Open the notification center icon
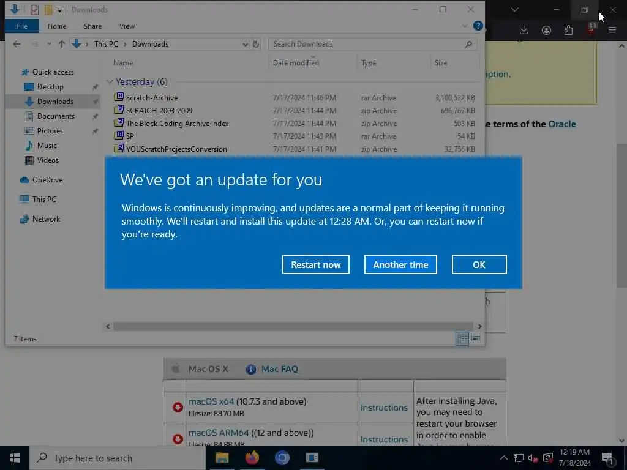 coord(608,458)
